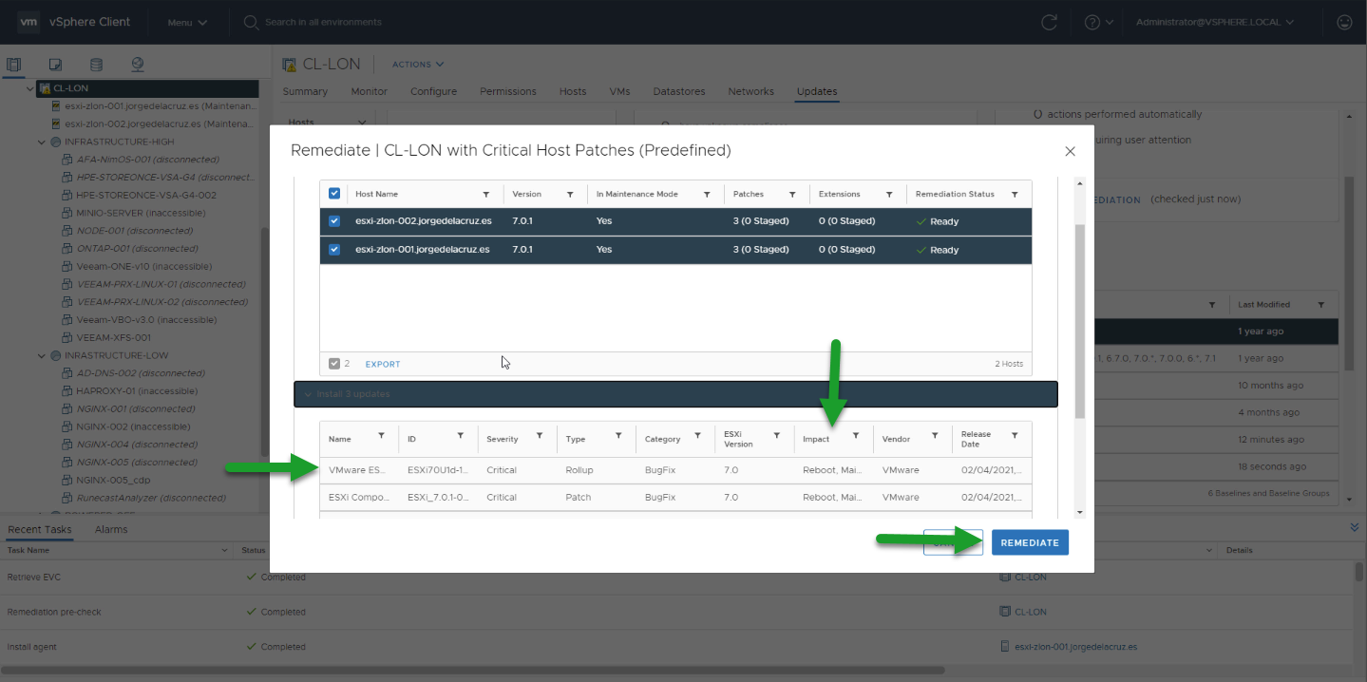Filter the Remediation Status column
This screenshot has width=1367, height=682.
[1015, 194]
